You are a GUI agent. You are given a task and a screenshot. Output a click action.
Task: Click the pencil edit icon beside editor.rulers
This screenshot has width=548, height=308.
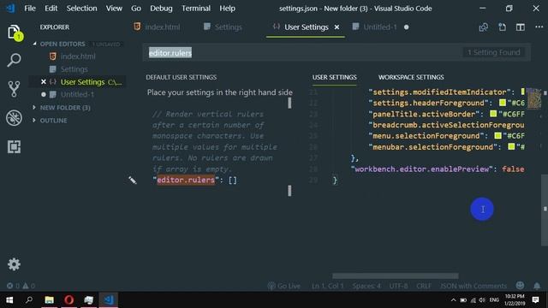tap(132, 180)
